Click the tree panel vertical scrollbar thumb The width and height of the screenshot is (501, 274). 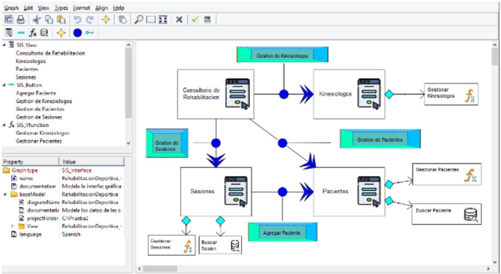(x=128, y=83)
